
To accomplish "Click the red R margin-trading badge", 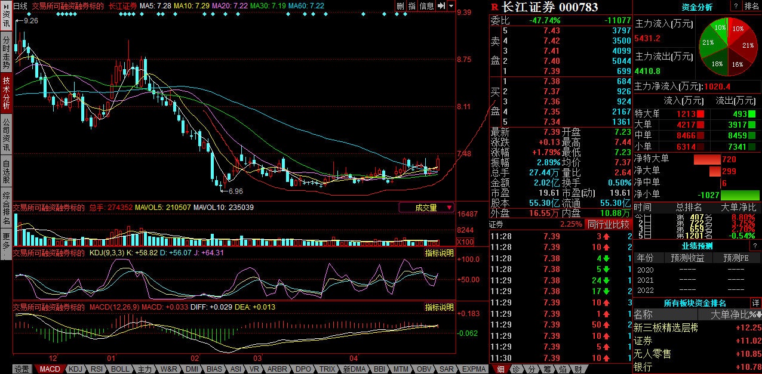I will coord(494,7).
